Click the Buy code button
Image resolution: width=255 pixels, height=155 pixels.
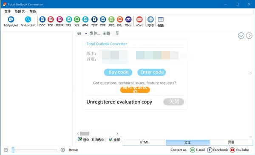click(118, 72)
